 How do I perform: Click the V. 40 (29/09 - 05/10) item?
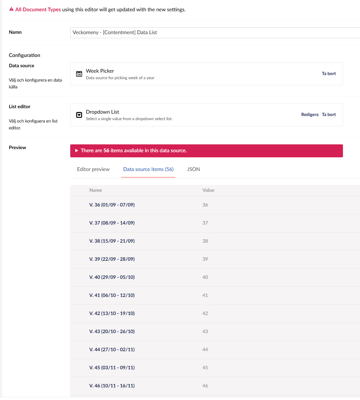[x=112, y=277]
